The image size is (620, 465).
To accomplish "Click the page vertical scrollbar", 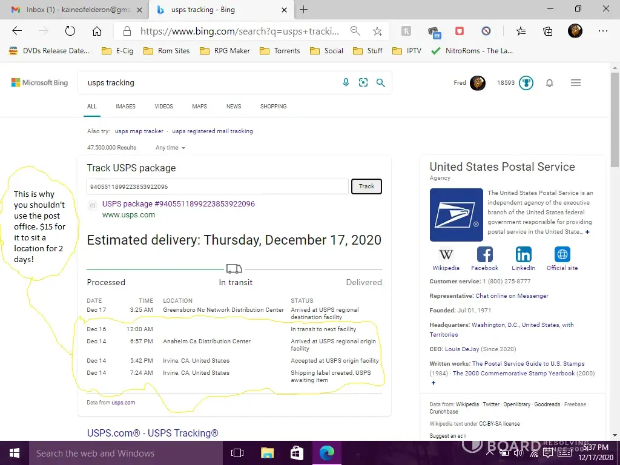I will point(615,242).
